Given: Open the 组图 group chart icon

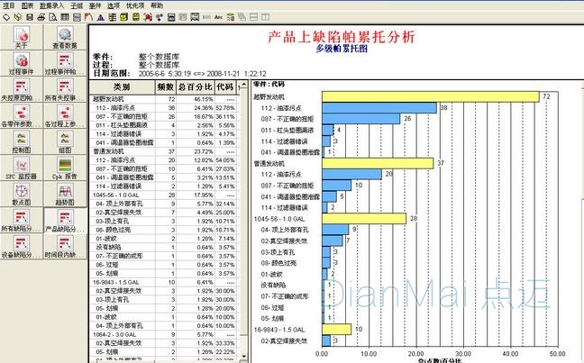Looking at the screenshot, I should coord(65,141).
